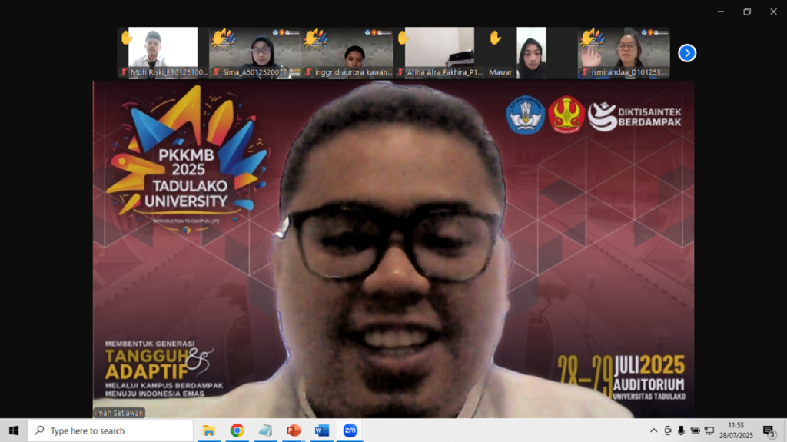Select Moh Riski's video thumbnail
Image resolution: width=787 pixels, height=442 pixels.
coord(163,53)
